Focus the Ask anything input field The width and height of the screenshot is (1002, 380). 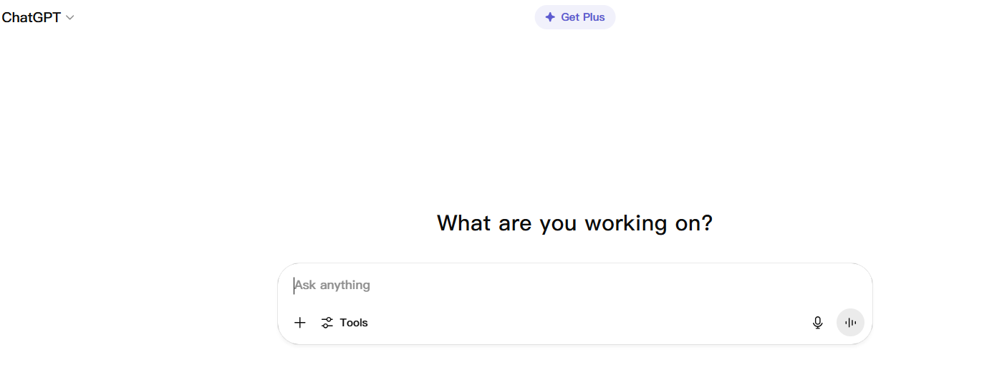(x=574, y=285)
